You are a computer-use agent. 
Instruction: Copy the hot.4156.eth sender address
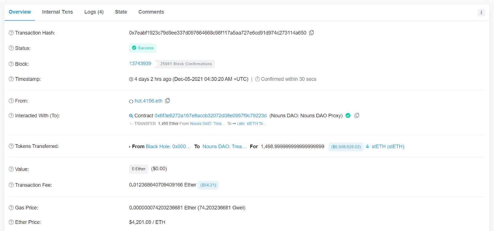click(x=167, y=101)
